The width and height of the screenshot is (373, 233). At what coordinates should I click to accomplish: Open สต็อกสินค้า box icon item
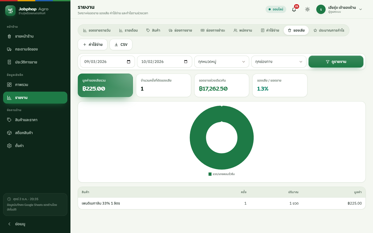coord(35,133)
